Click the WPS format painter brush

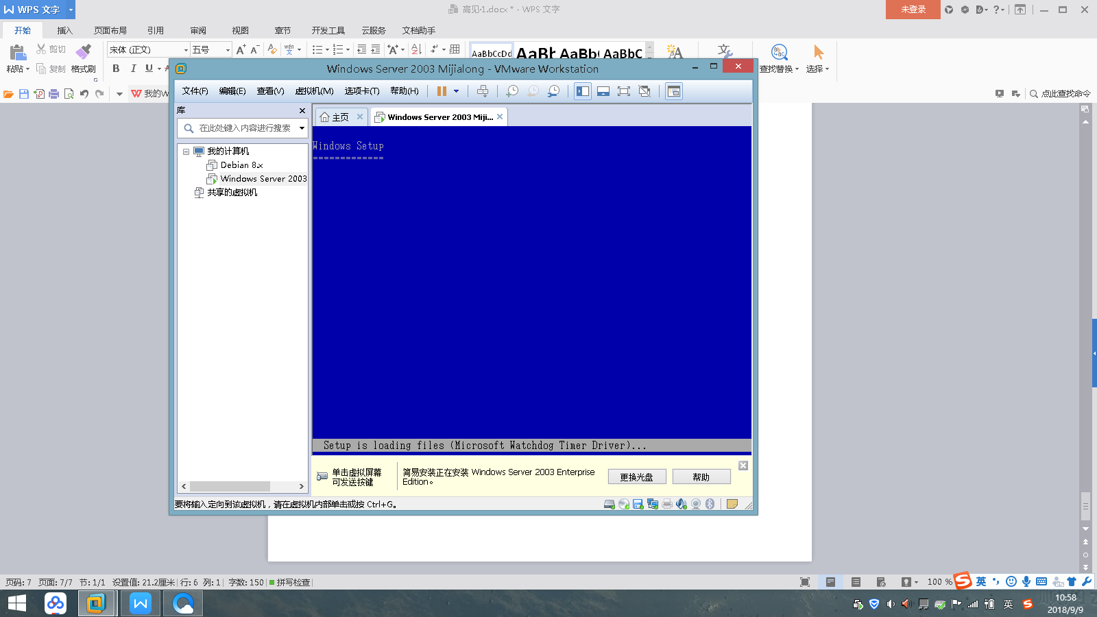coord(83,52)
